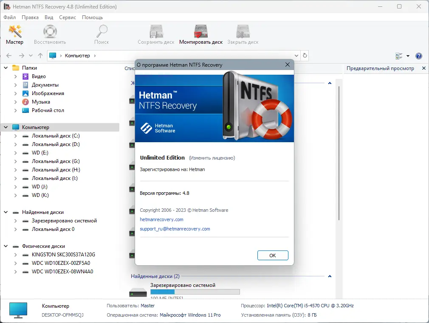Click the Восстановить toolbar icon
Screen dimensions: 429x323
[50, 31]
